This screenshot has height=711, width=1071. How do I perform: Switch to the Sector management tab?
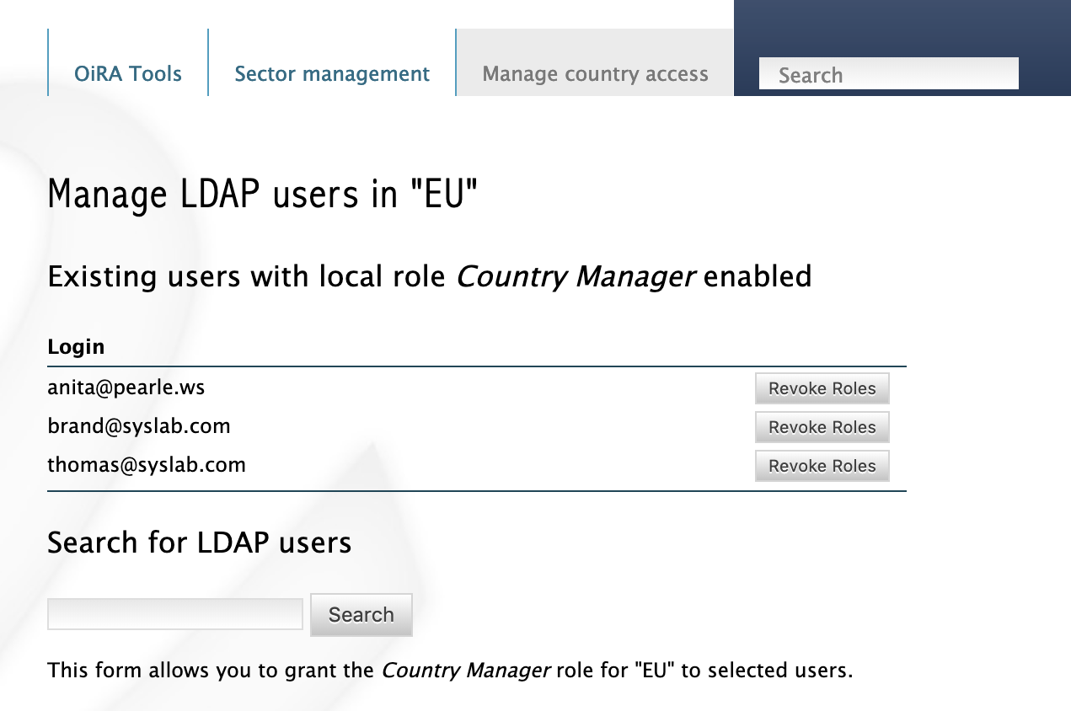[332, 74]
